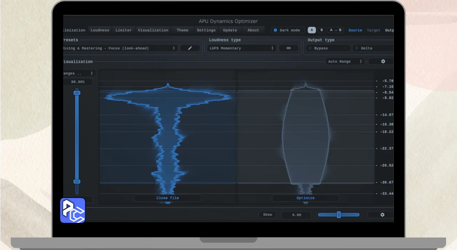The image size is (457, 250).
Task: Expand the LUFS Momentary loudness type dropdown
Action: click(241, 48)
